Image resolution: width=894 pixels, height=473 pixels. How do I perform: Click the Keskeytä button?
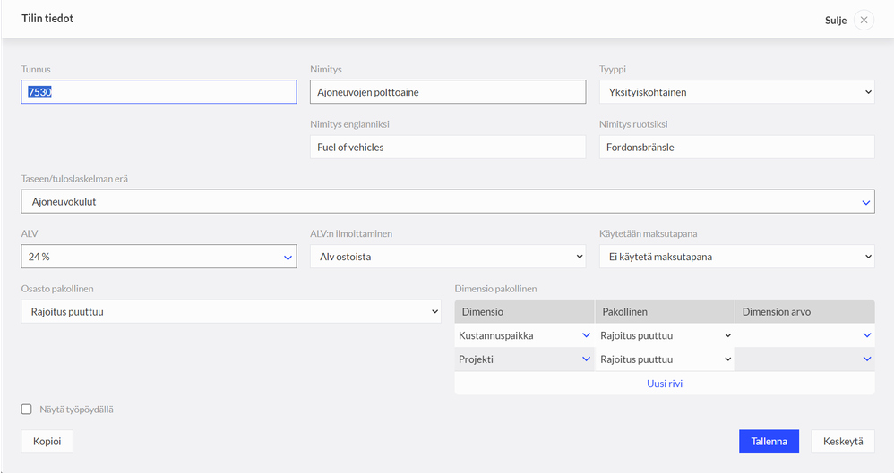coord(842,442)
